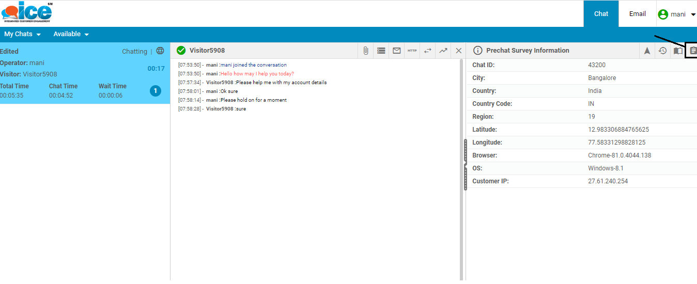Click the navigation arrow icon
Image resolution: width=697 pixels, height=284 pixels.
tap(647, 51)
